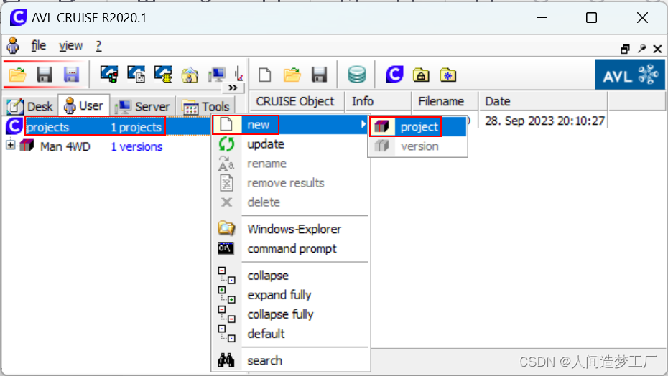The height and width of the screenshot is (376, 668).
Task: Choose 'remove results' in the context menu
Action: (x=291, y=183)
